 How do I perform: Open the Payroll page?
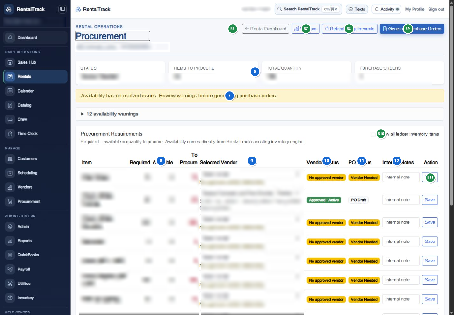tap(35, 269)
